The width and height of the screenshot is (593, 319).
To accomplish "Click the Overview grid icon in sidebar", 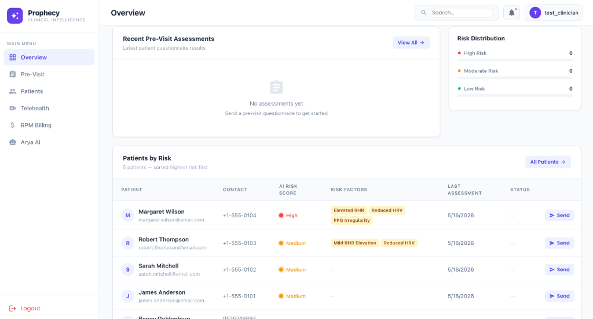I will [13, 57].
